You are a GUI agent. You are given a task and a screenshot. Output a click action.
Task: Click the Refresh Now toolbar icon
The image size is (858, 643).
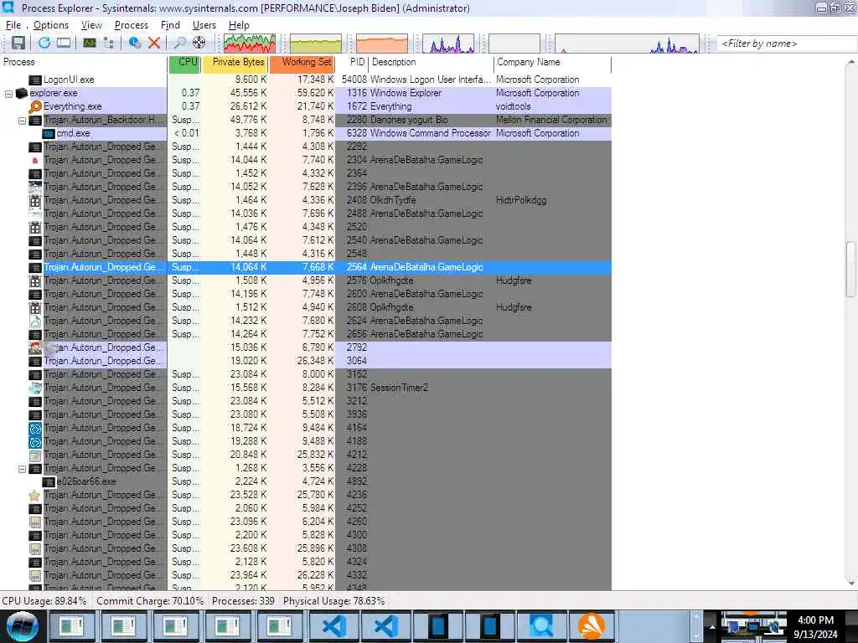click(44, 43)
